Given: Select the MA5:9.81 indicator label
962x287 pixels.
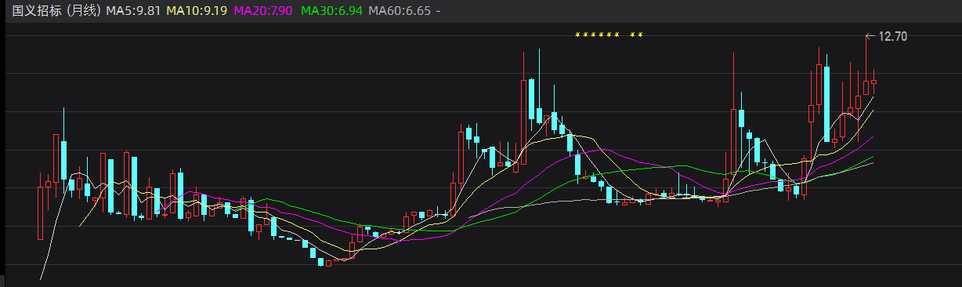Looking at the screenshot, I should click(x=134, y=12).
